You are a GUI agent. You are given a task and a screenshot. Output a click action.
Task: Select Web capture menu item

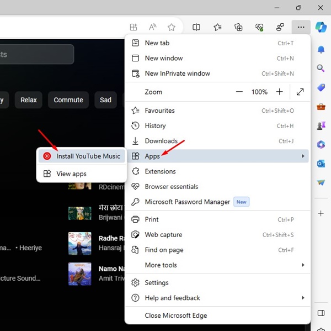click(218, 234)
